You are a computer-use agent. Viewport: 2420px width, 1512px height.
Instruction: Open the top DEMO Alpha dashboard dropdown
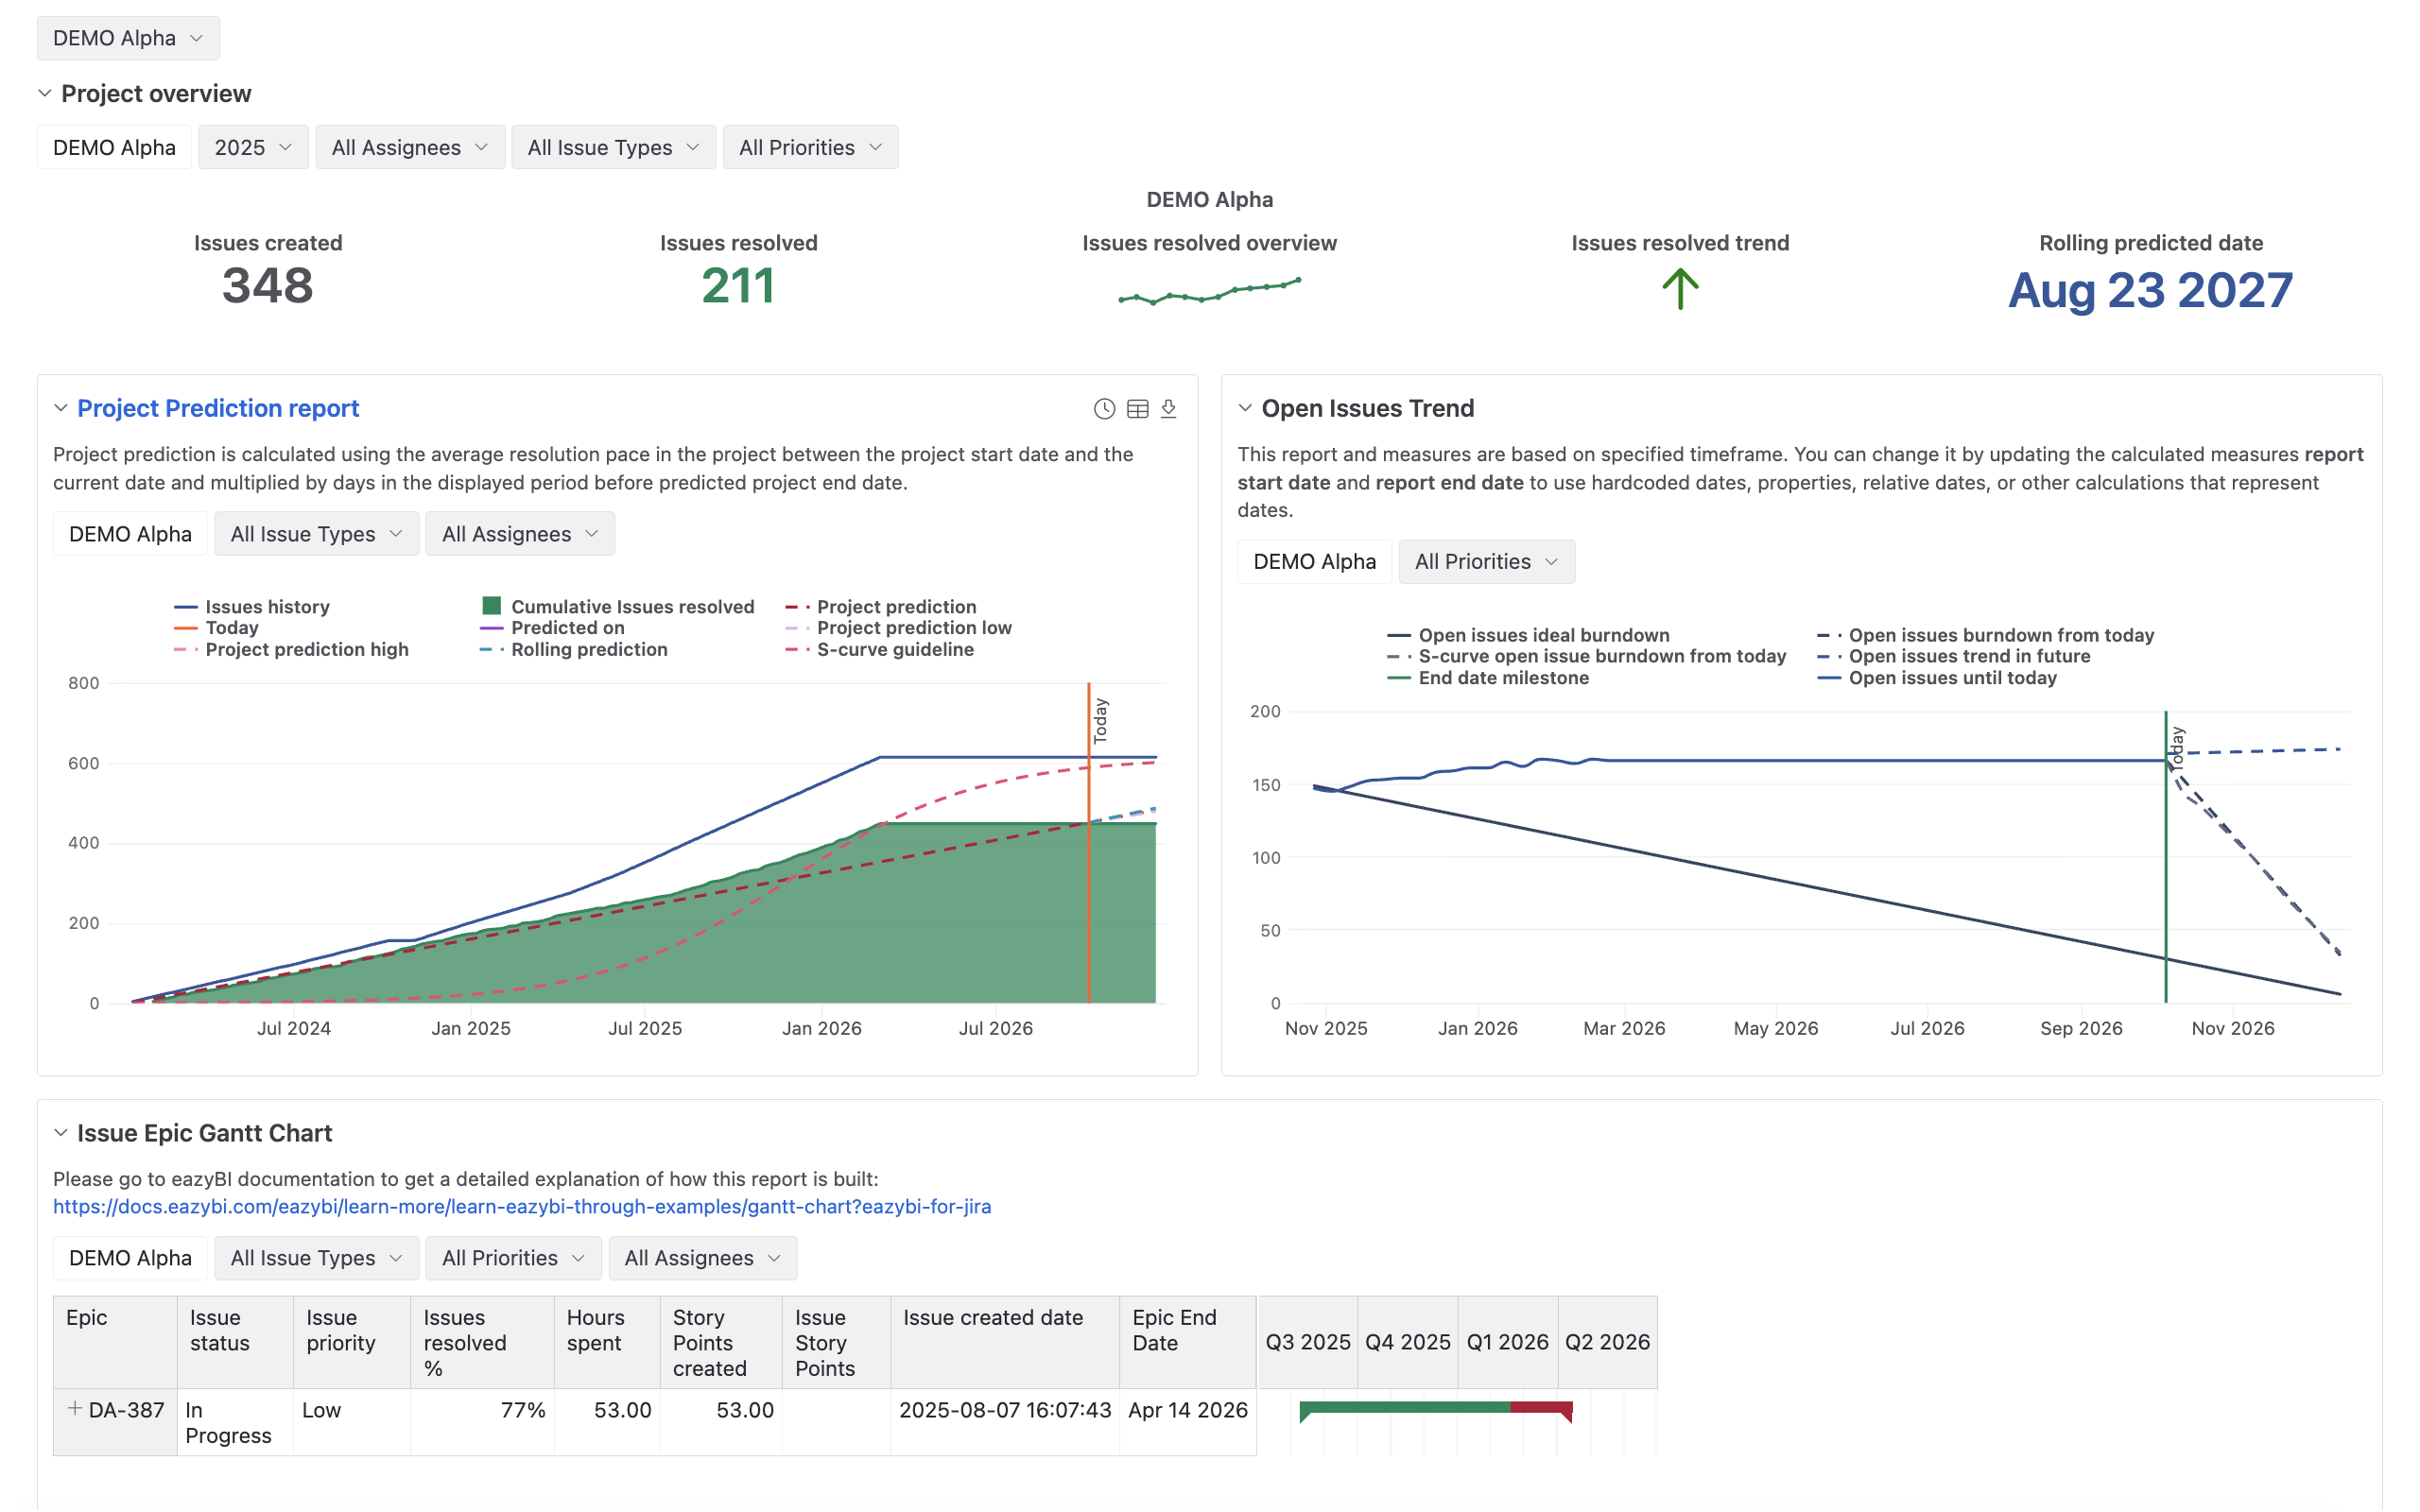(x=128, y=38)
